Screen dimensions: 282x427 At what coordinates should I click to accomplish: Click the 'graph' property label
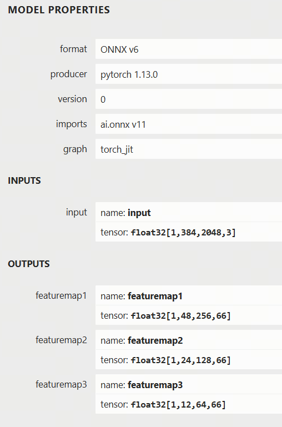coord(75,149)
